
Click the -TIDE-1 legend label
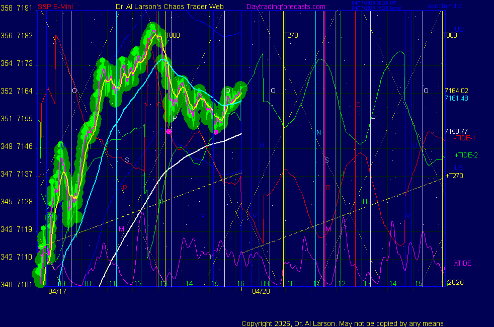tap(465, 138)
